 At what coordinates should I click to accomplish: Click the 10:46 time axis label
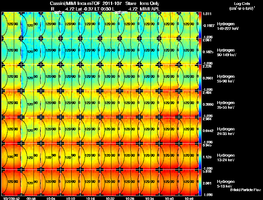click(x=189, y=198)
